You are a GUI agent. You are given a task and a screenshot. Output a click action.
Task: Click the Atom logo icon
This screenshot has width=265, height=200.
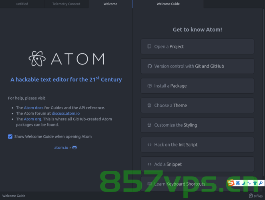point(37,59)
